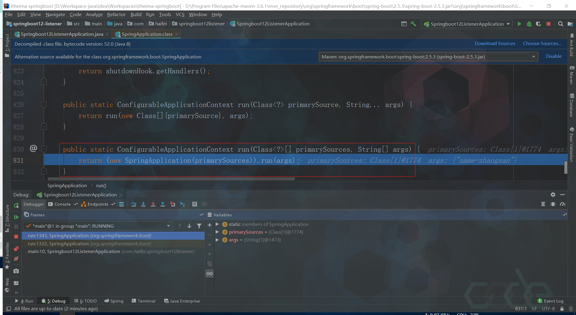This screenshot has width=576, height=315.
Task: Run with Coverage using the shield icon
Action: (x=539, y=24)
